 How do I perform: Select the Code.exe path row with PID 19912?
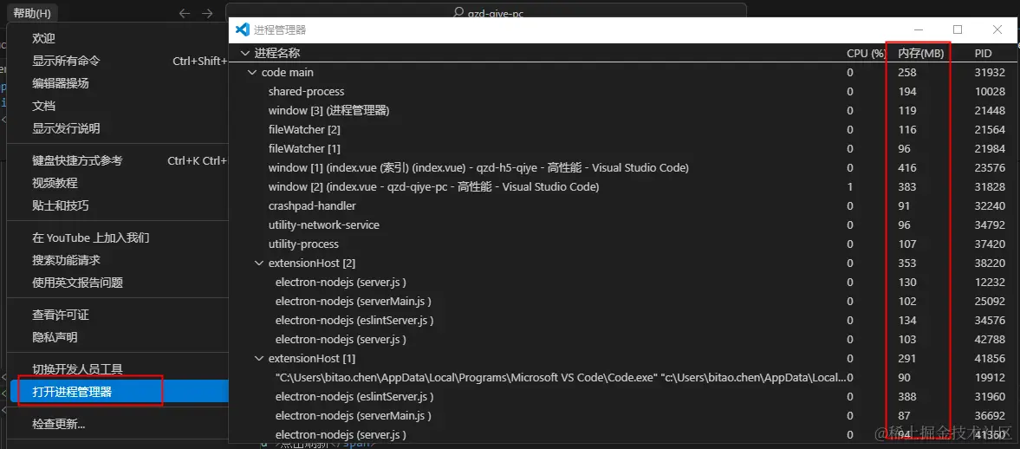tap(624, 377)
